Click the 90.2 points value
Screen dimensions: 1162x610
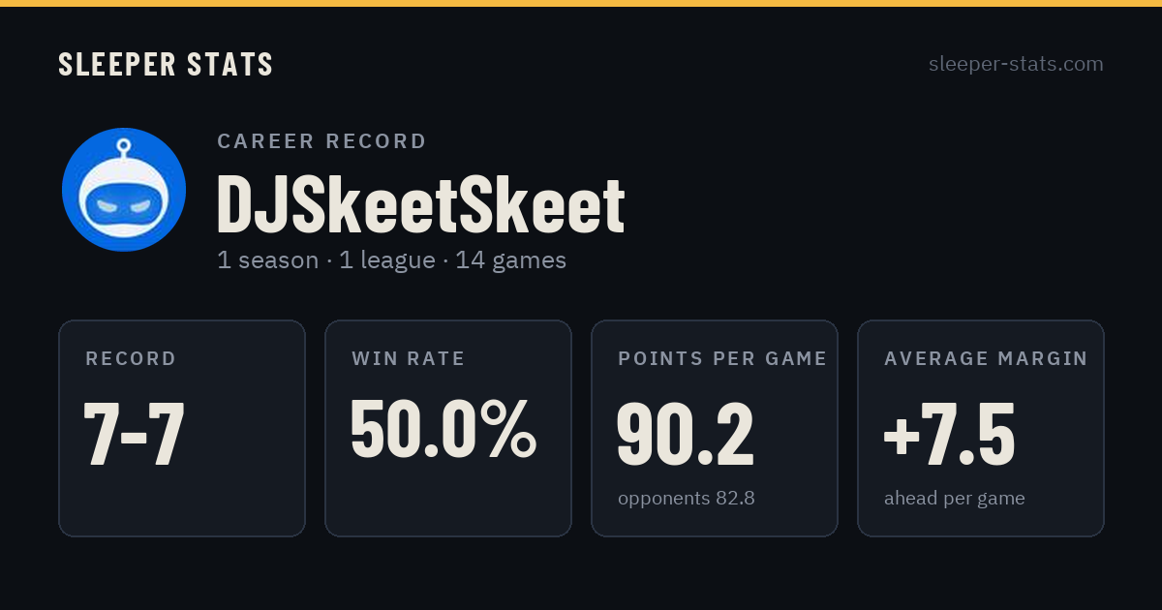pos(685,434)
